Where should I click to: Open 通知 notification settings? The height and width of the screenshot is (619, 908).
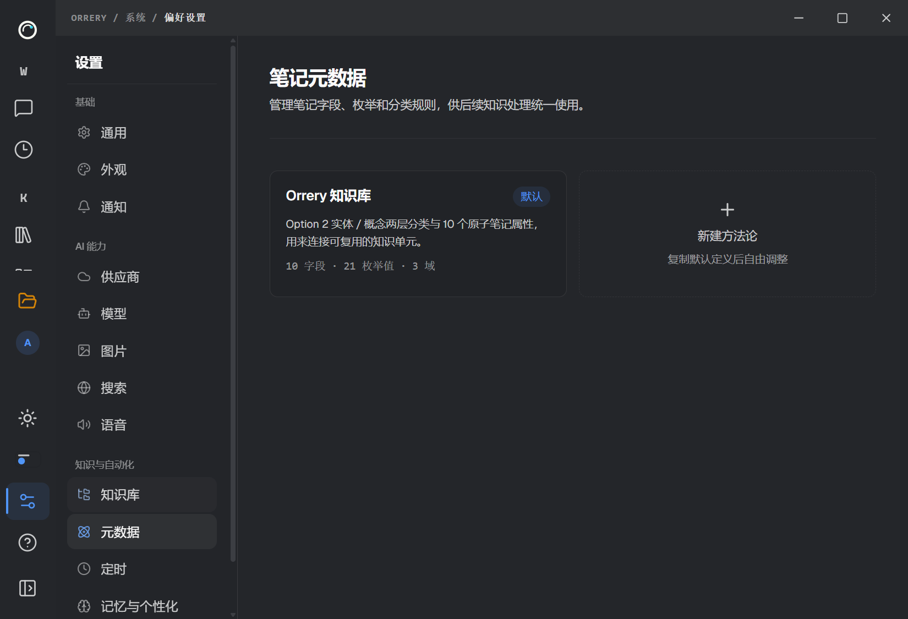pos(142,207)
